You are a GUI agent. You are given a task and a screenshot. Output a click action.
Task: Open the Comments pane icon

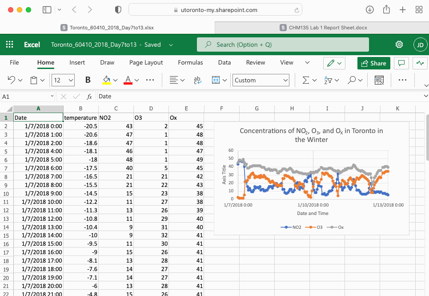pyautogui.click(x=401, y=63)
